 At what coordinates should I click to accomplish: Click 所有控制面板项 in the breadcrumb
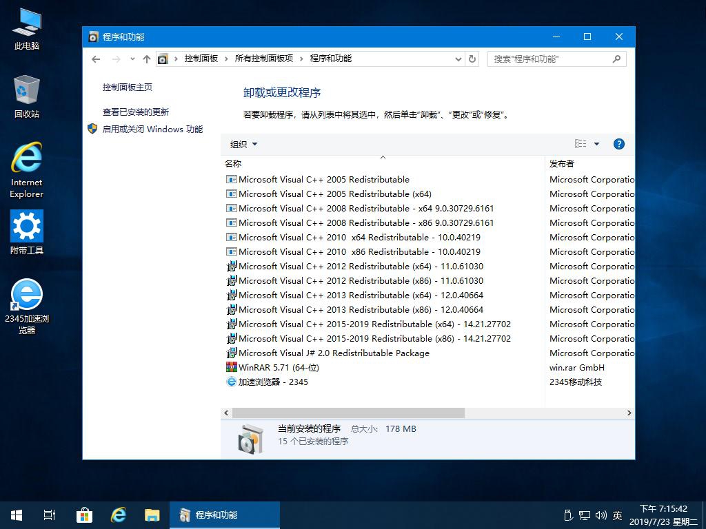tap(264, 59)
